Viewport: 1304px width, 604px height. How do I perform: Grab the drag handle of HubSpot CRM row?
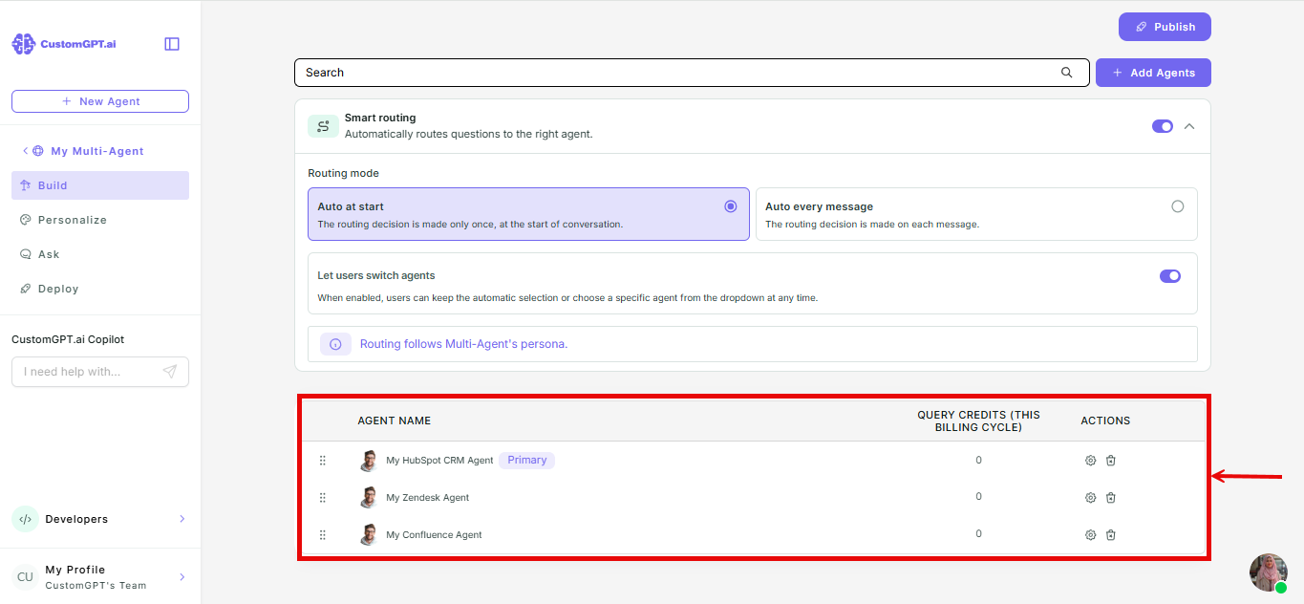(x=323, y=461)
